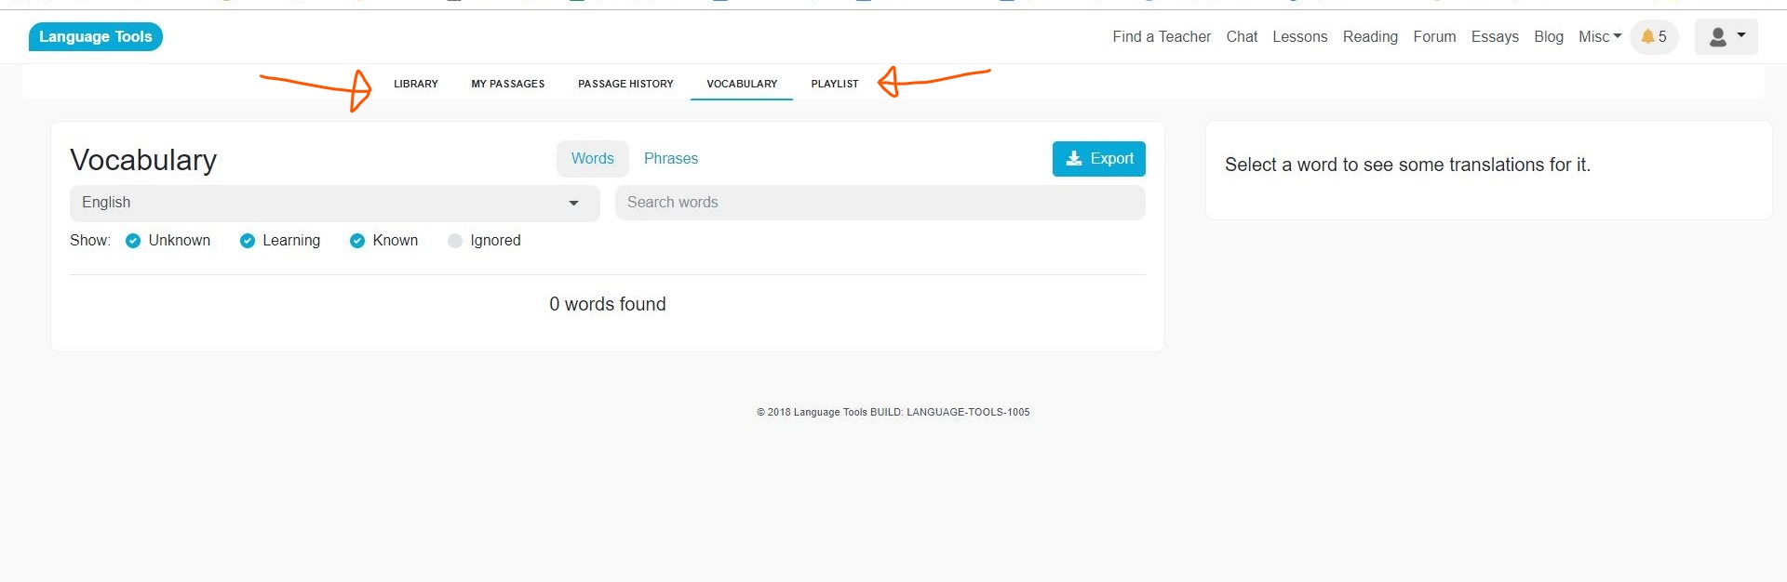This screenshot has height=582, width=1787.
Task: Click the Export button
Action: 1098,159
